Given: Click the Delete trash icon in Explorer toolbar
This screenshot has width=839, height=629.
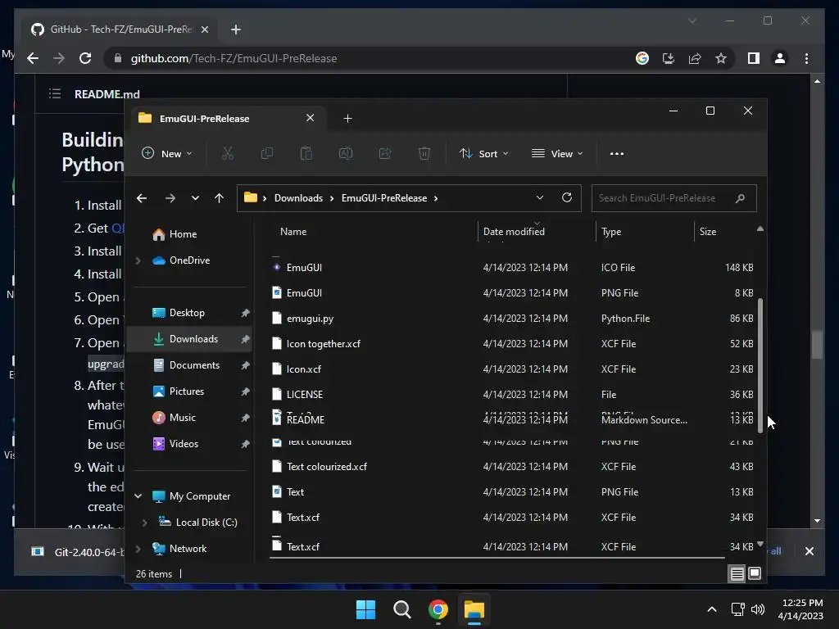Looking at the screenshot, I should (x=424, y=153).
